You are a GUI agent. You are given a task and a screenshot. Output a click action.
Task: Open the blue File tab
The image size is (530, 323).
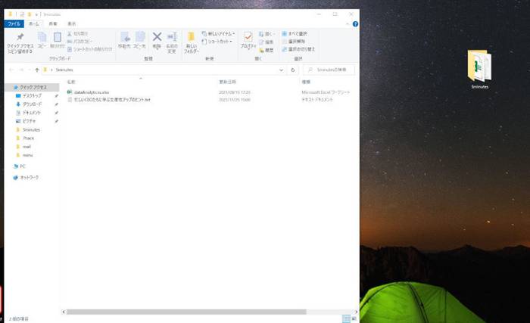coord(14,23)
